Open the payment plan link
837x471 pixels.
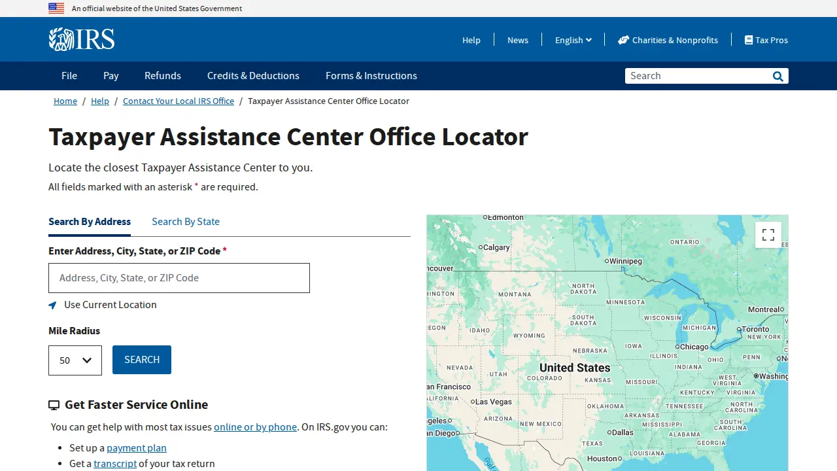point(137,448)
